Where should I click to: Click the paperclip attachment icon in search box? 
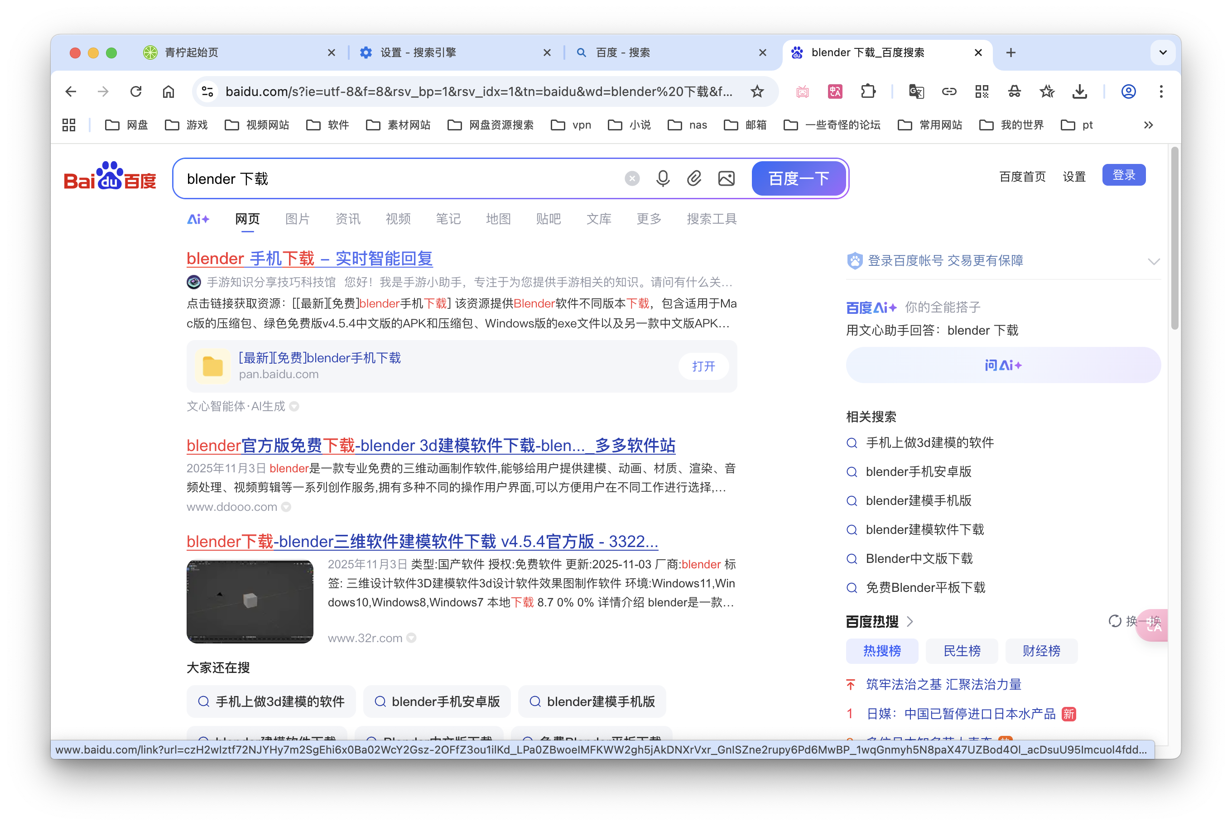click(x=694, y=178)
